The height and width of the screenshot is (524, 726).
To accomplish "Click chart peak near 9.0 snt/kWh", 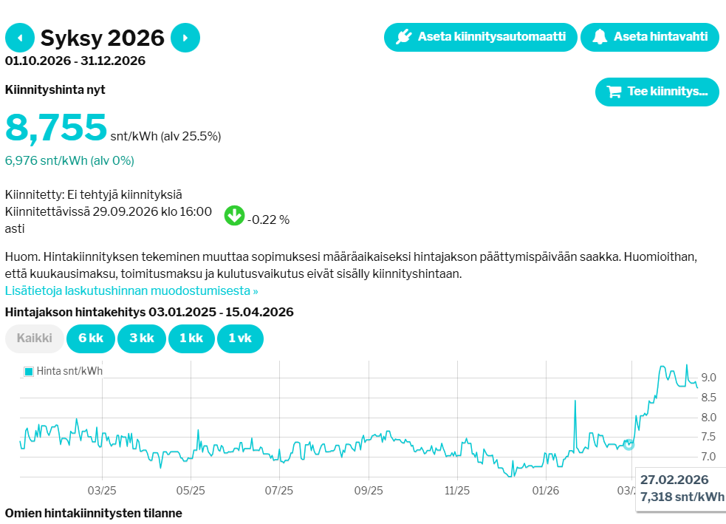I will pyautogui.click(x=686, y=365).
